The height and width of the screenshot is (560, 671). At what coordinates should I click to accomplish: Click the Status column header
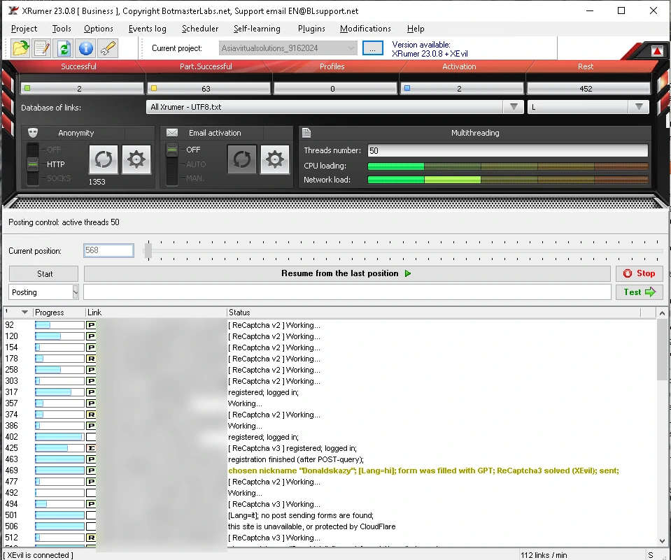click(x=433, y=313)
